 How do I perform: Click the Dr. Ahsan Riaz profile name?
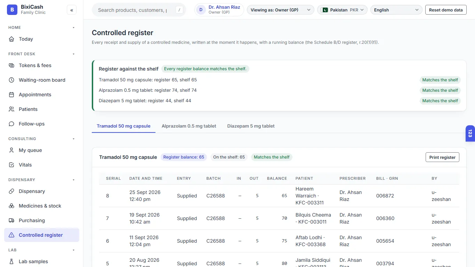224,7
